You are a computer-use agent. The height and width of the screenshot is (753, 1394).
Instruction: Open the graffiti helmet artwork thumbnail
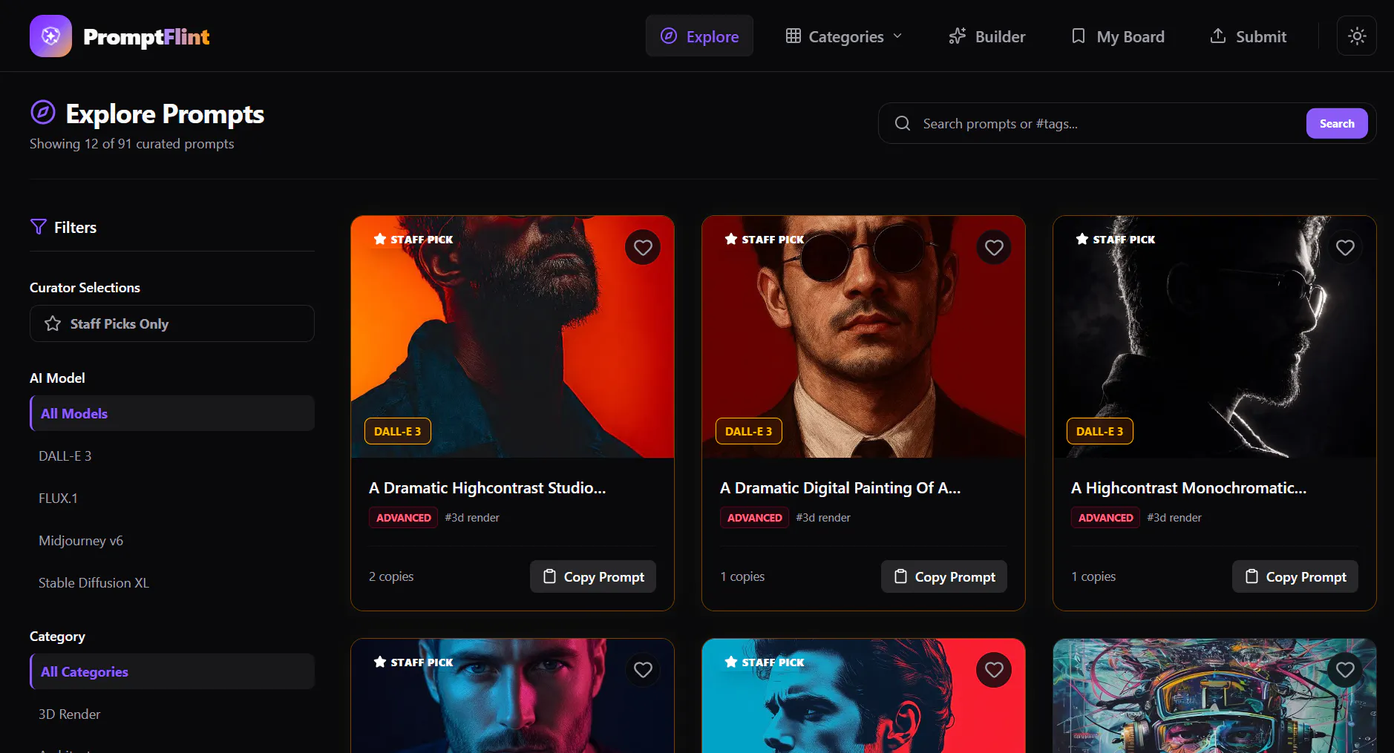[1214, 696]
